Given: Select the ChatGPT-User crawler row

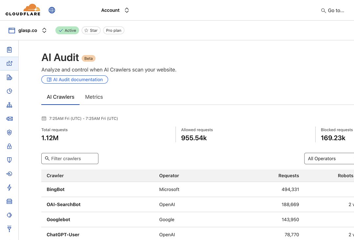Looking at the screenshot, I should tap(198, 234).
